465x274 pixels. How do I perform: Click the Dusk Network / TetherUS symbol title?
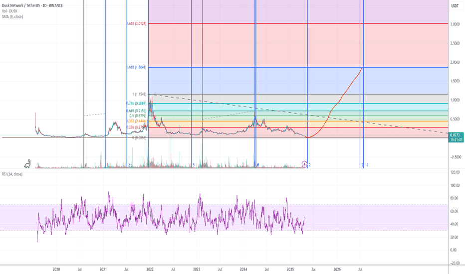click(32, 5)
